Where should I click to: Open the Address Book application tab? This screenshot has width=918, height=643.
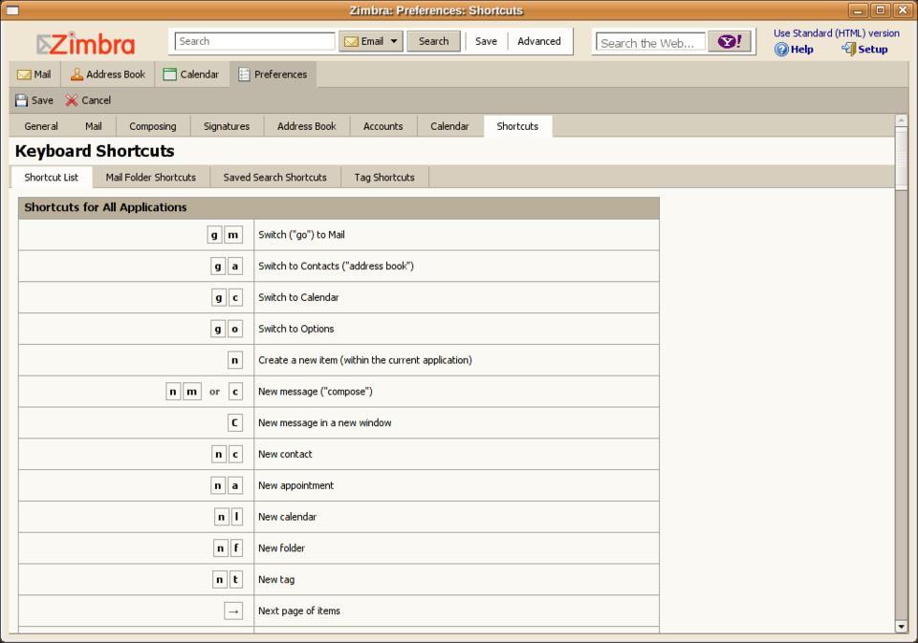point(107,75)
